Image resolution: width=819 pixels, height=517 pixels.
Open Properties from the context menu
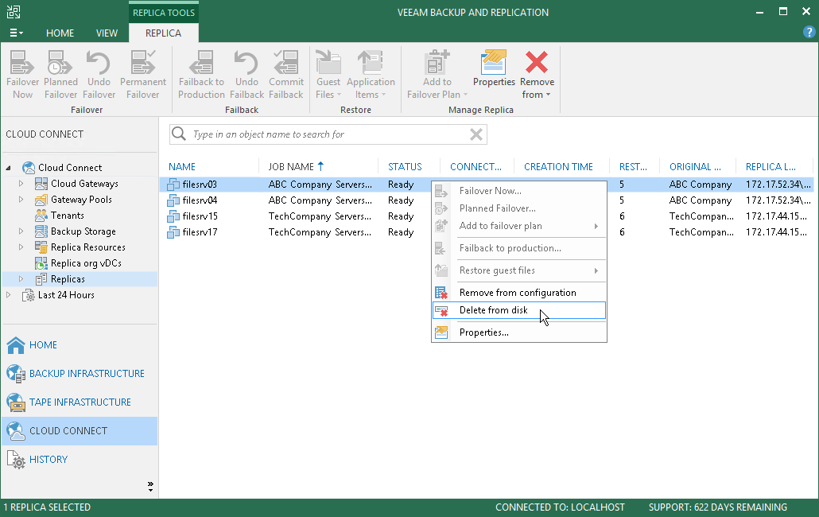(x=519, y=332)
